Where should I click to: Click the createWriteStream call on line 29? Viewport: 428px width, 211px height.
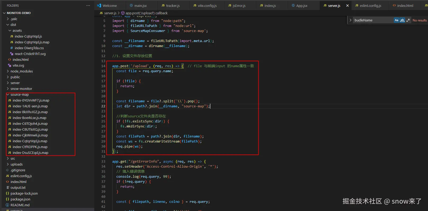[x=162, y=141]
